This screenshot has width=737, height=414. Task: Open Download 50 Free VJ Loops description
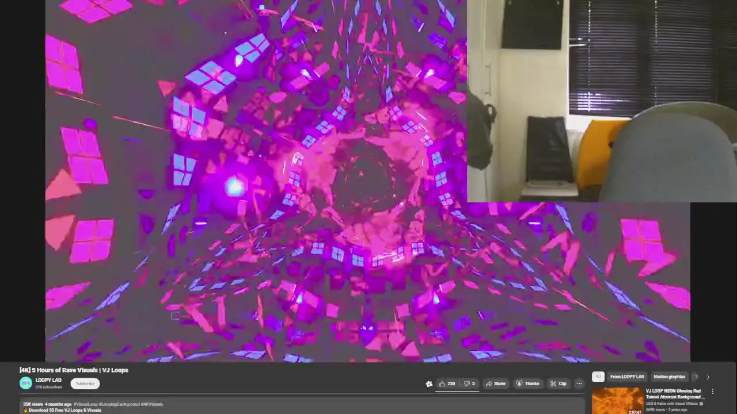tap(64, 410)
